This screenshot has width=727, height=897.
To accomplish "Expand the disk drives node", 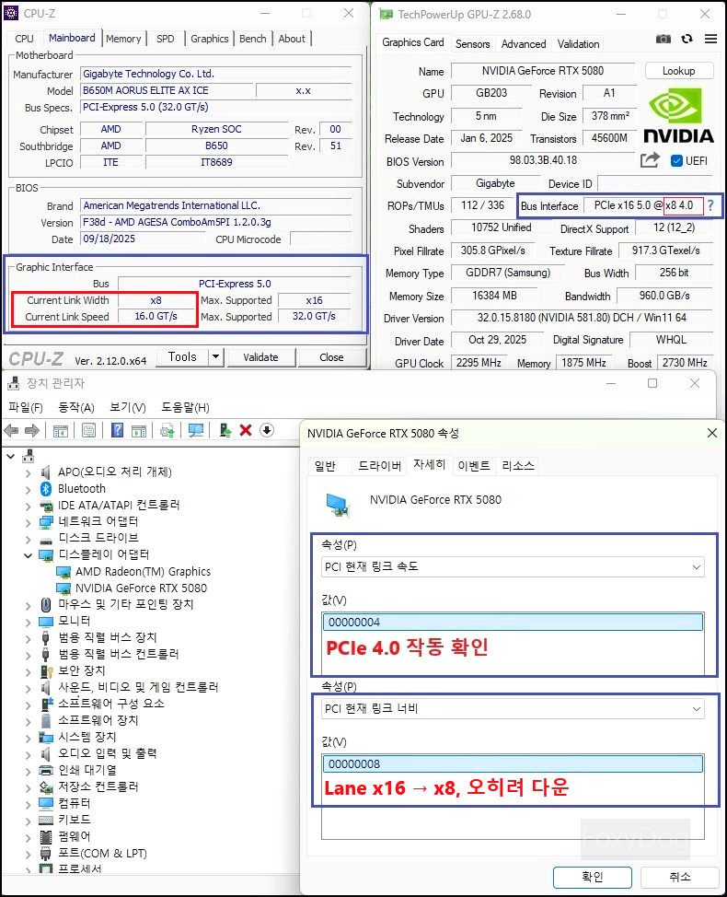I will [28, 539].
